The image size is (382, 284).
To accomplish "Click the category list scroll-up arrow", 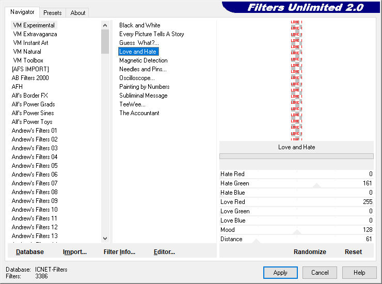I will pyautogui.click(x=105, y=25).
